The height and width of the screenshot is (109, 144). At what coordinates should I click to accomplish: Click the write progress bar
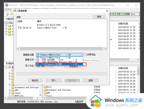[x=62, y=74]
